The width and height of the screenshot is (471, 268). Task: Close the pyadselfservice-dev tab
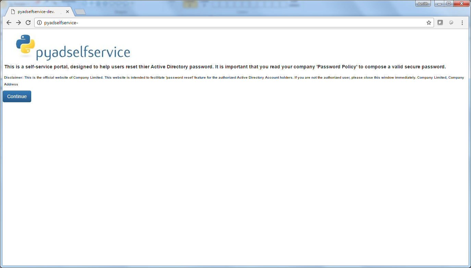pyautogui.click(x=67, y=12)
